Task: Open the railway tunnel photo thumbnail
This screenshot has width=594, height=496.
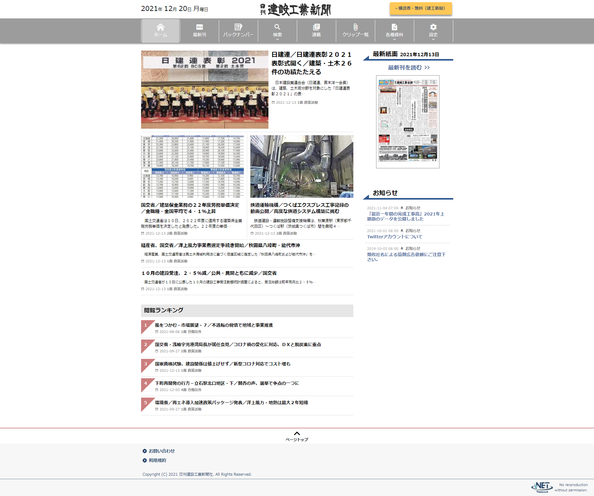Action: (x=302, y=166)
